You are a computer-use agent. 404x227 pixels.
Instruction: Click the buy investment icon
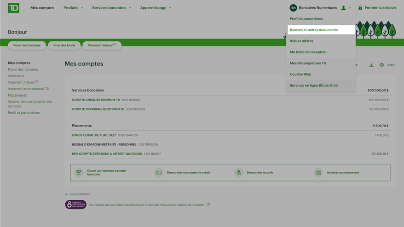[x=318, y=173]
